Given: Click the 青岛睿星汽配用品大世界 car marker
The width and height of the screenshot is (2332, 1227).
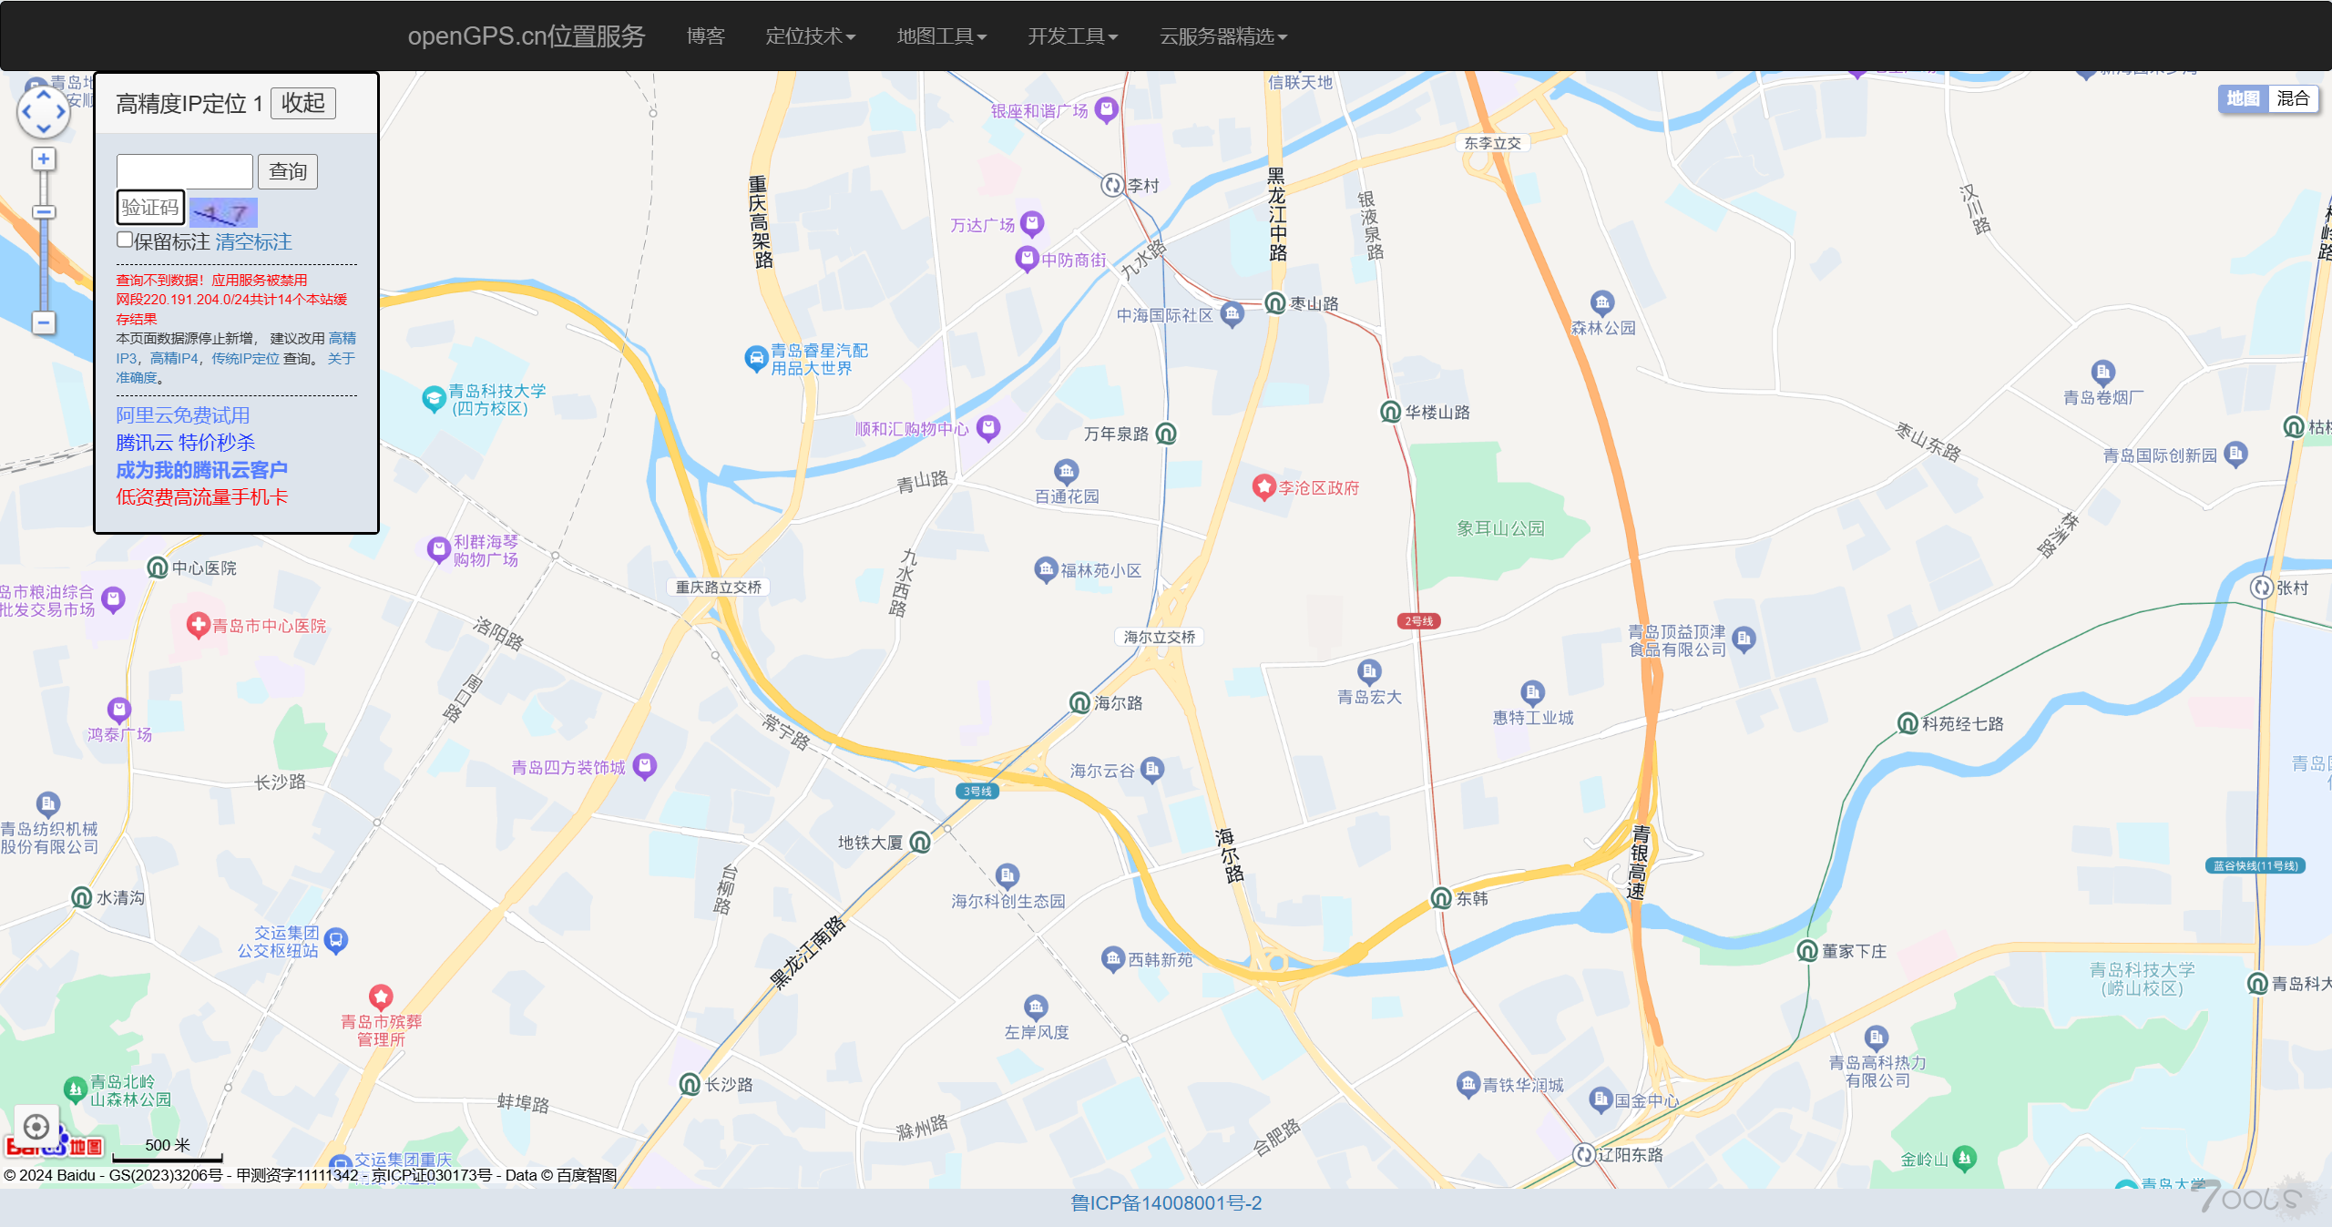Looking at the screenshot, I should [756, 358].
